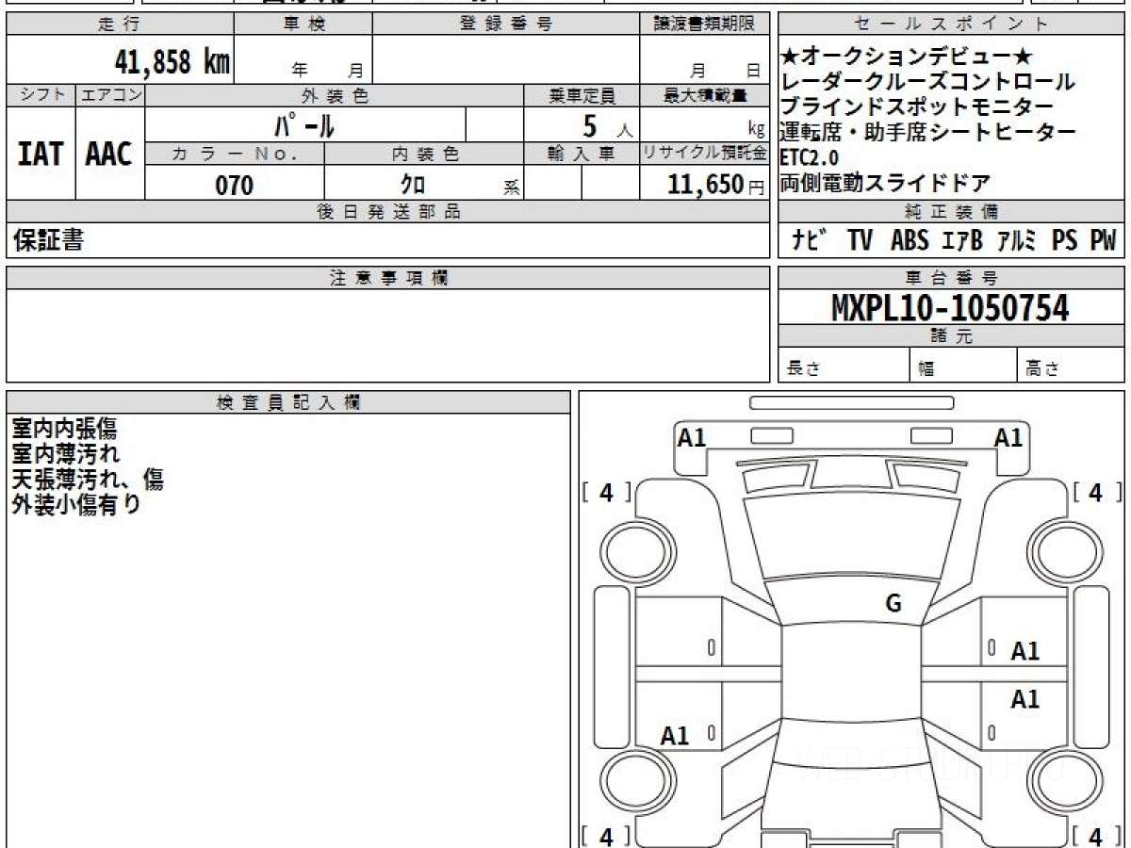Click the カラーNo. header

(235, 155)
